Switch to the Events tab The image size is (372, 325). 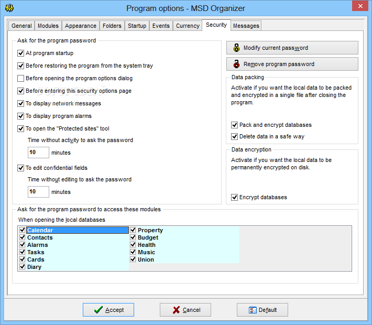tap(161, 26)
